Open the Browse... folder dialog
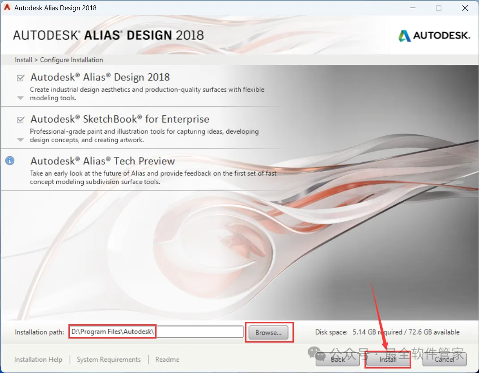 (268, 332)
